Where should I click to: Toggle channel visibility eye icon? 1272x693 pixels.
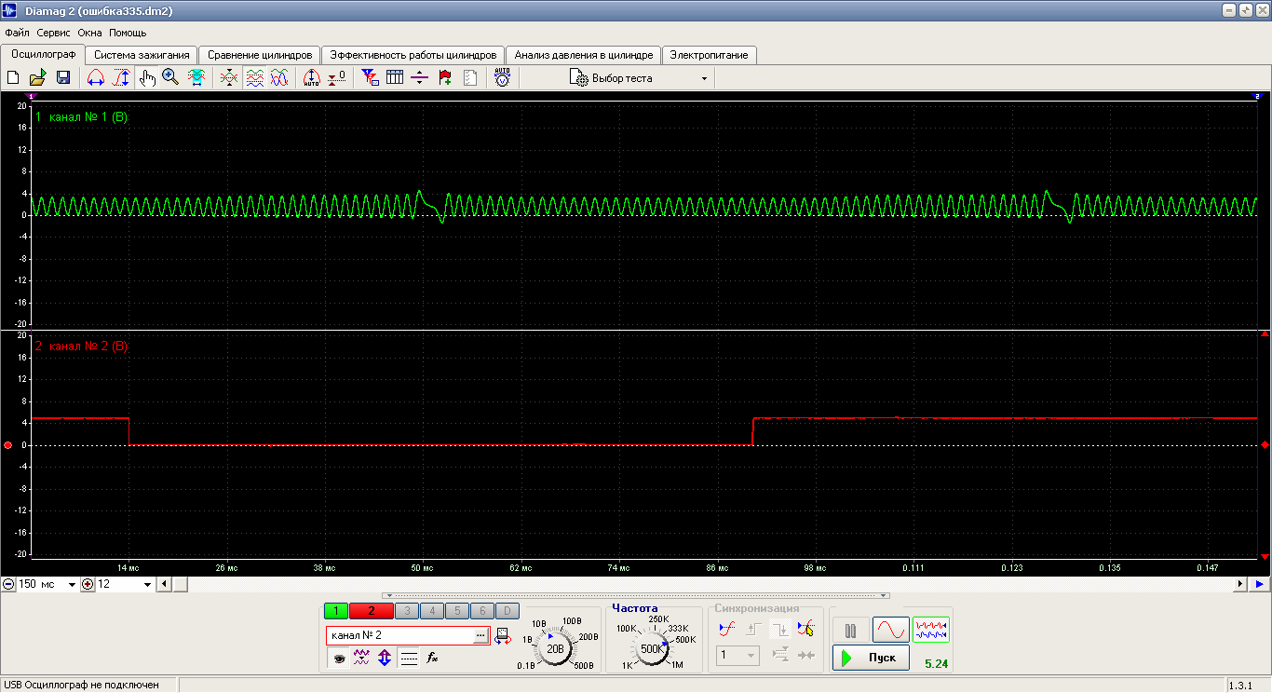pos(339,658)
